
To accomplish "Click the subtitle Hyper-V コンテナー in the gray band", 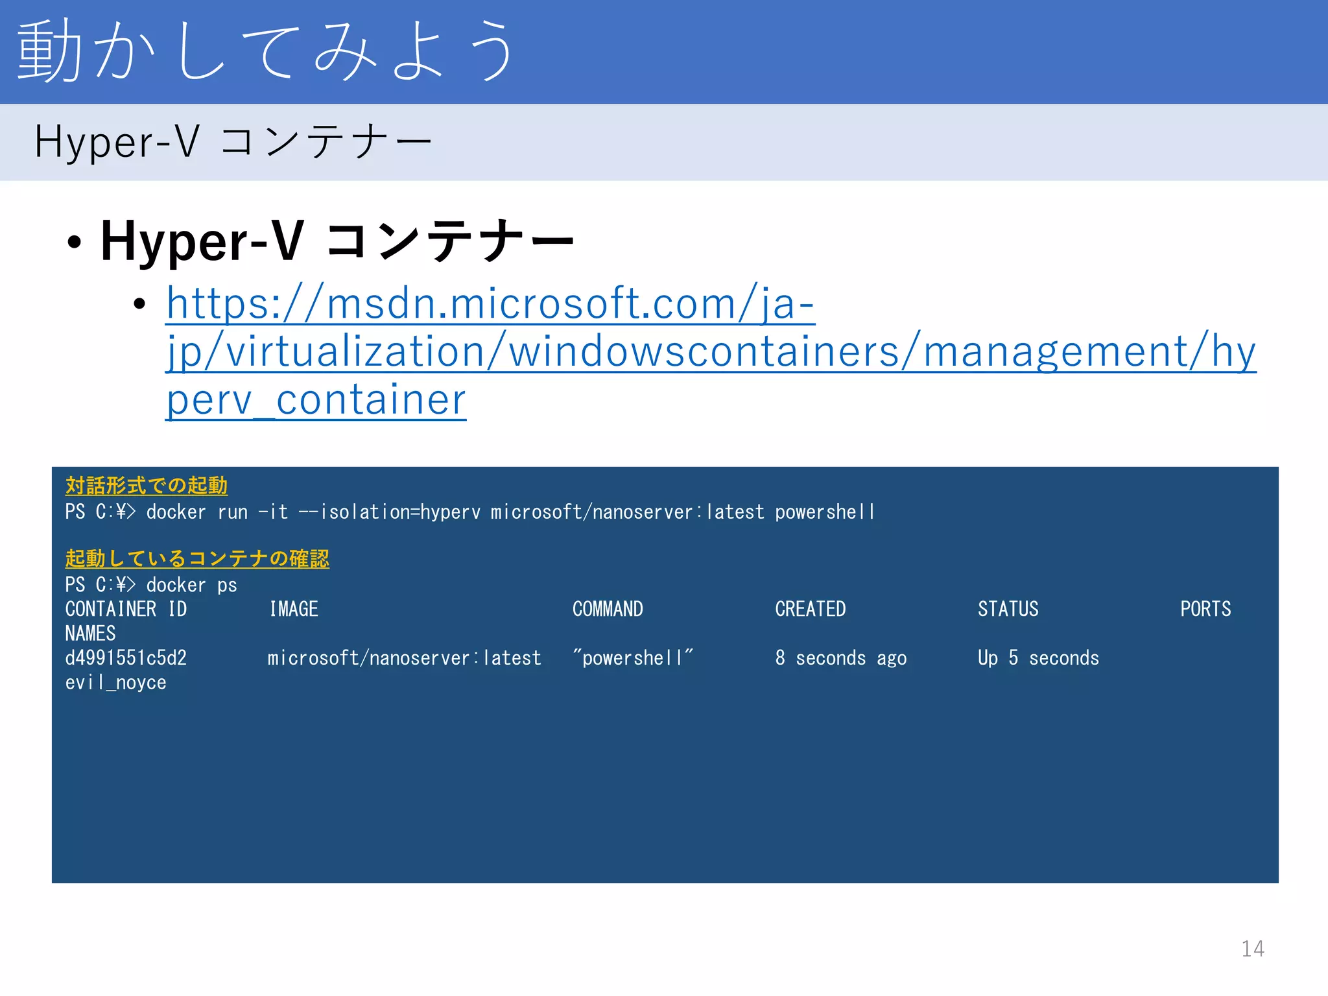I will click(x=233, y=141).
